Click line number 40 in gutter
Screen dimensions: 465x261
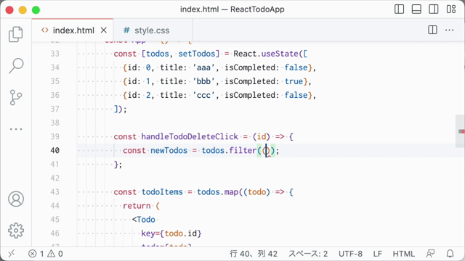point(55,151)
